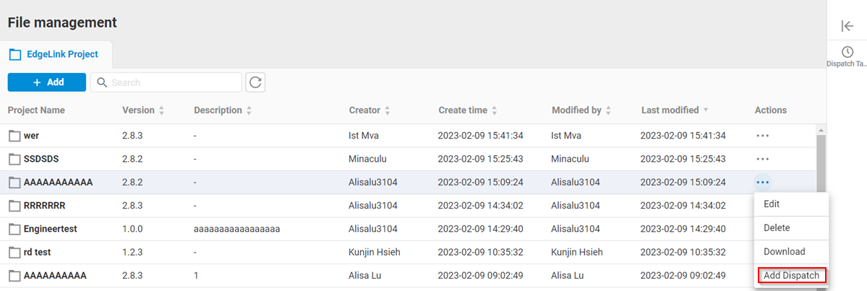Collapse the right side panel arrow icon

pos(847,26)
